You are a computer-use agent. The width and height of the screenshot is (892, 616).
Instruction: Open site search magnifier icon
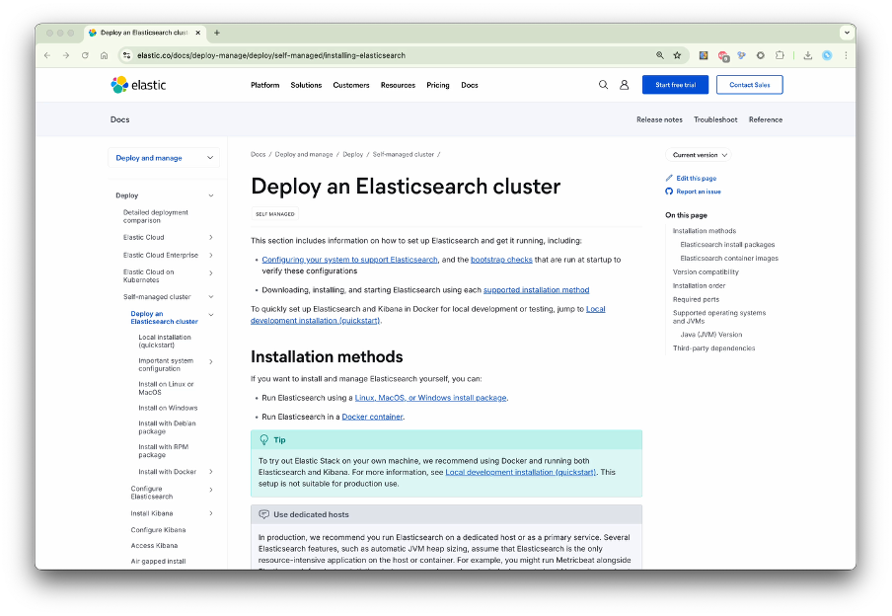click(603, 85)
